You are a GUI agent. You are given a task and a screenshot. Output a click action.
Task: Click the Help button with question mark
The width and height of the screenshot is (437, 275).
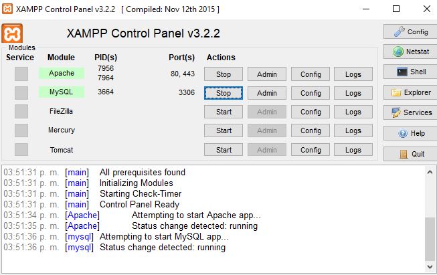[x=409, y=133]
